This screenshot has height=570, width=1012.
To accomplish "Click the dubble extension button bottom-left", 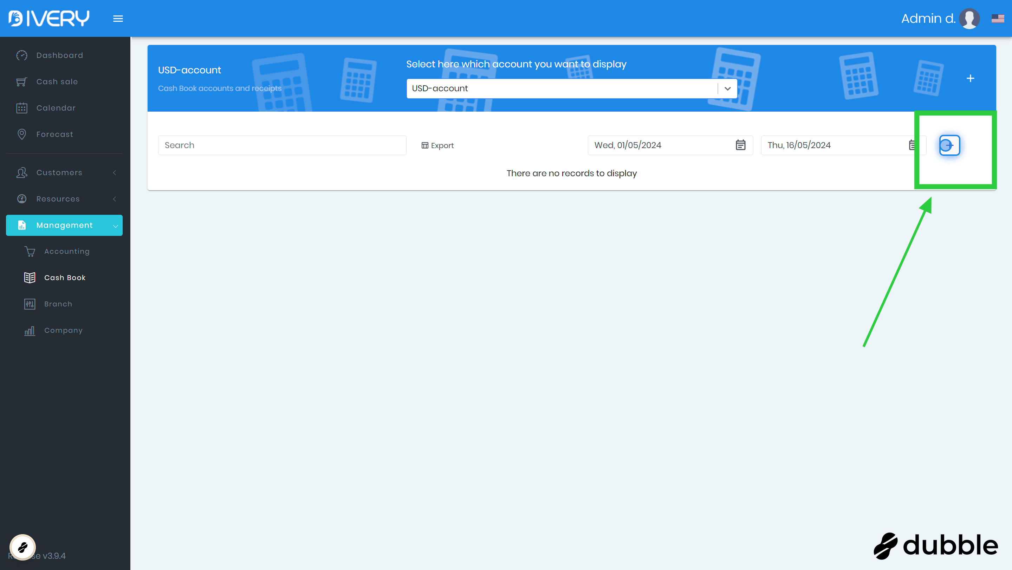I will click(23, 547).
